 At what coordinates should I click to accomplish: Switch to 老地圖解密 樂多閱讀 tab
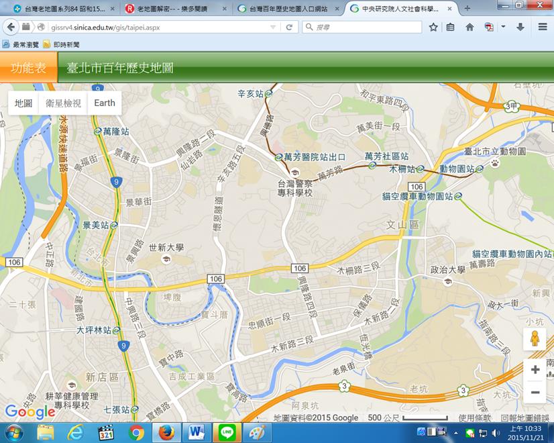click(172, 9)
